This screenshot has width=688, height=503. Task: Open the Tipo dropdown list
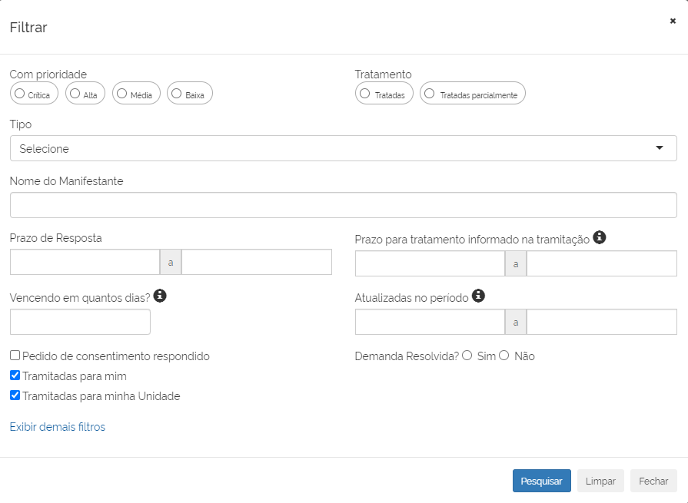click(343, 148)
